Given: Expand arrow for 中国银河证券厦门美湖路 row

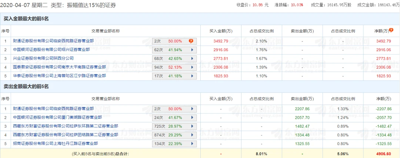Looking at the screenshot, I should tap(192, 118).
